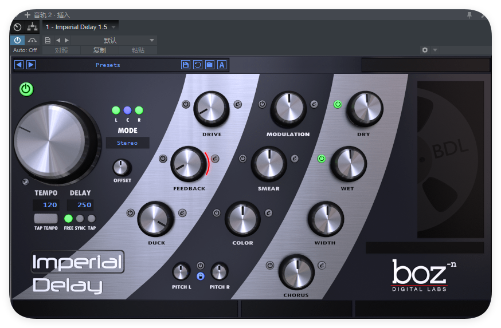Toggle the Modulation power button
Image resolution: width=501 pixels, height=328 pixels.
coord(262,104)
